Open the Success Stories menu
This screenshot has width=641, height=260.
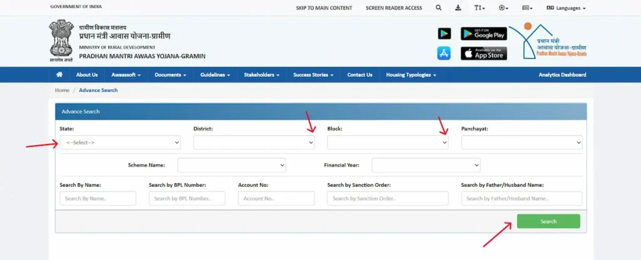[313, 75]
